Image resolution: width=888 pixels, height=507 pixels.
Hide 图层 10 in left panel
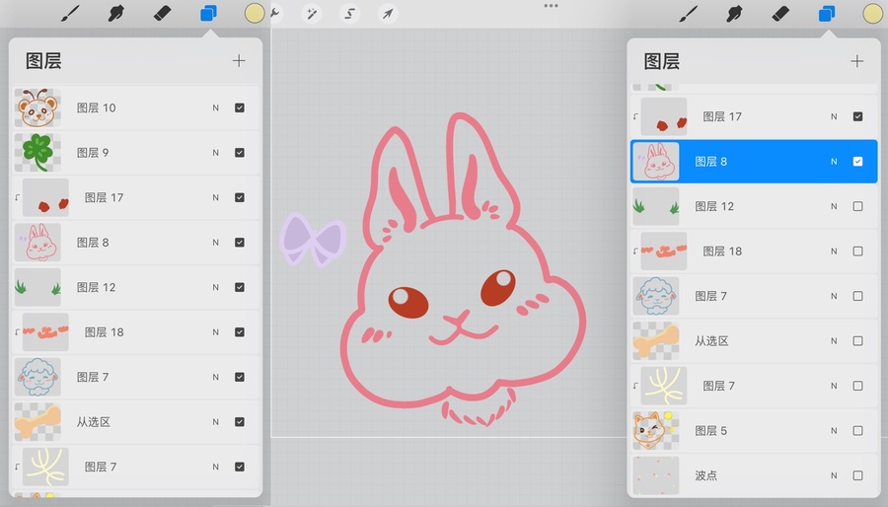[x=240, y=108]
